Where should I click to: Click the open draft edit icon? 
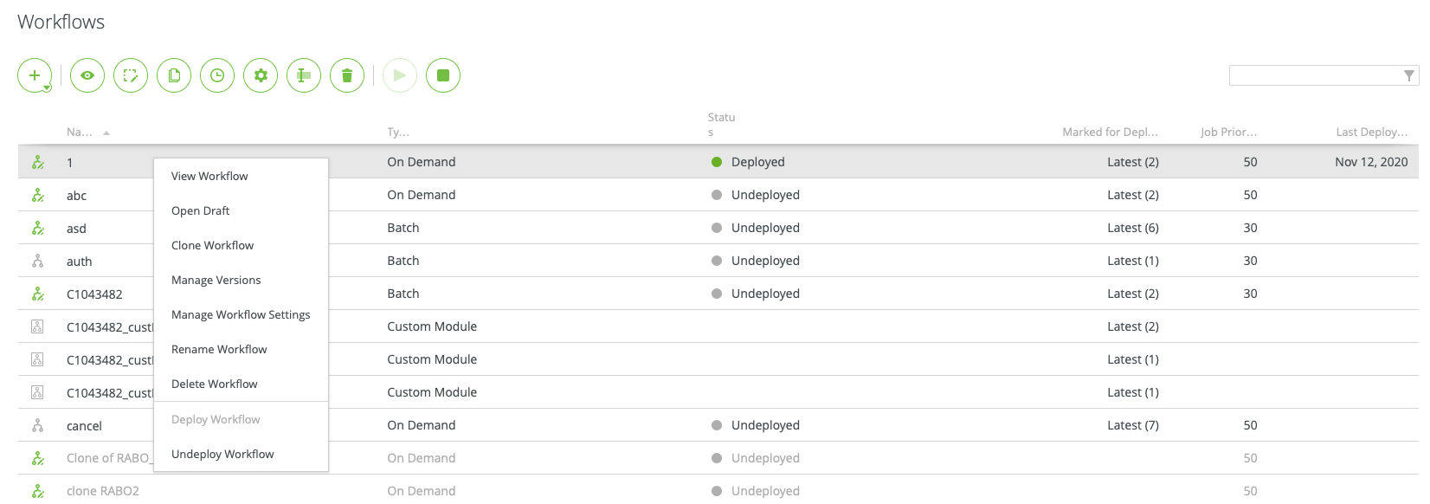tap(131, 75)
